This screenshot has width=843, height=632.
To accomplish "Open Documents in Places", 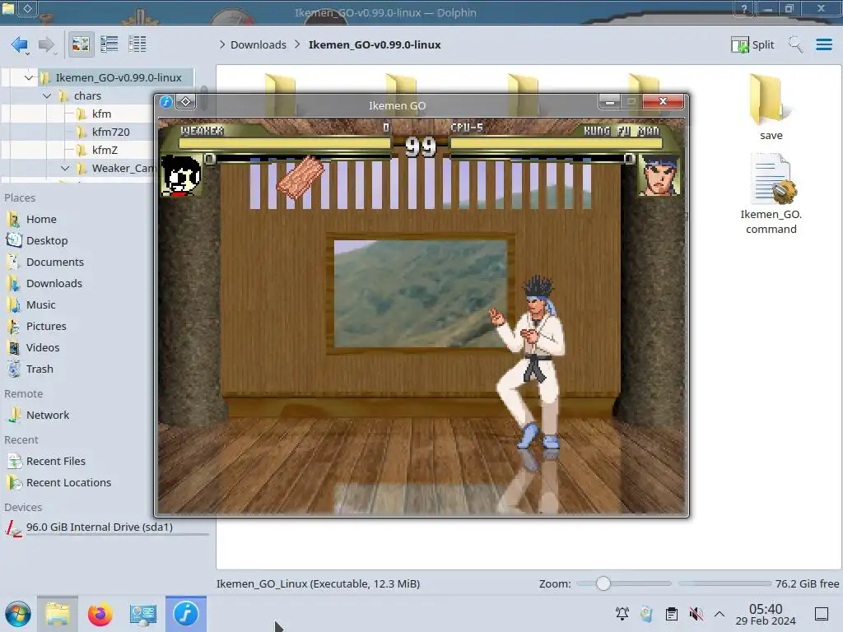I will point(55,263).
